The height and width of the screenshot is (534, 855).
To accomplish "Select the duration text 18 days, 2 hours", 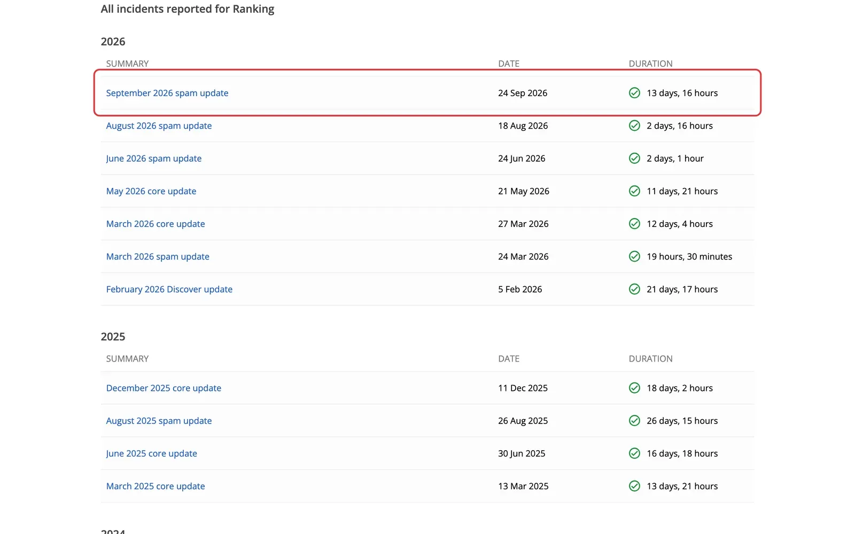I will (x=680, y=388).
